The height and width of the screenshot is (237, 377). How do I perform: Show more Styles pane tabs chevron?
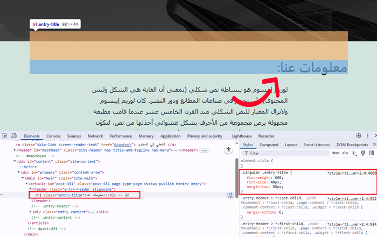point(374,145)
